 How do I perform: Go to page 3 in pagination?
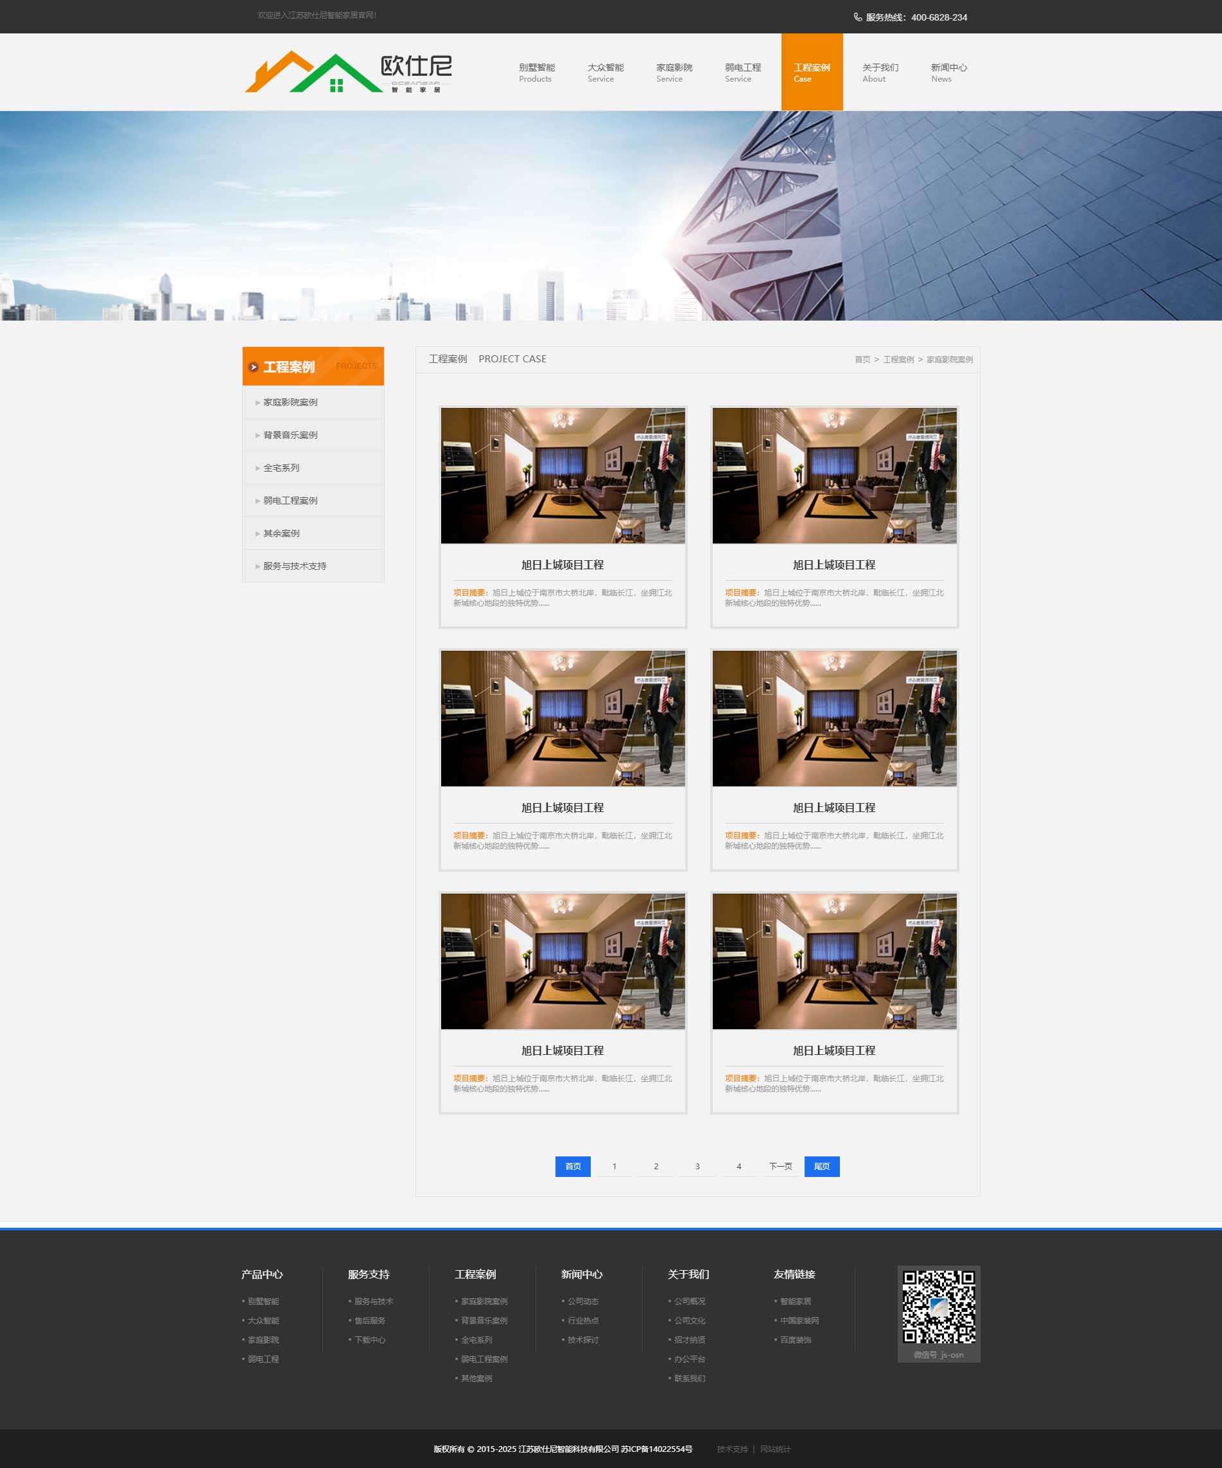[x=697, y=1166]
